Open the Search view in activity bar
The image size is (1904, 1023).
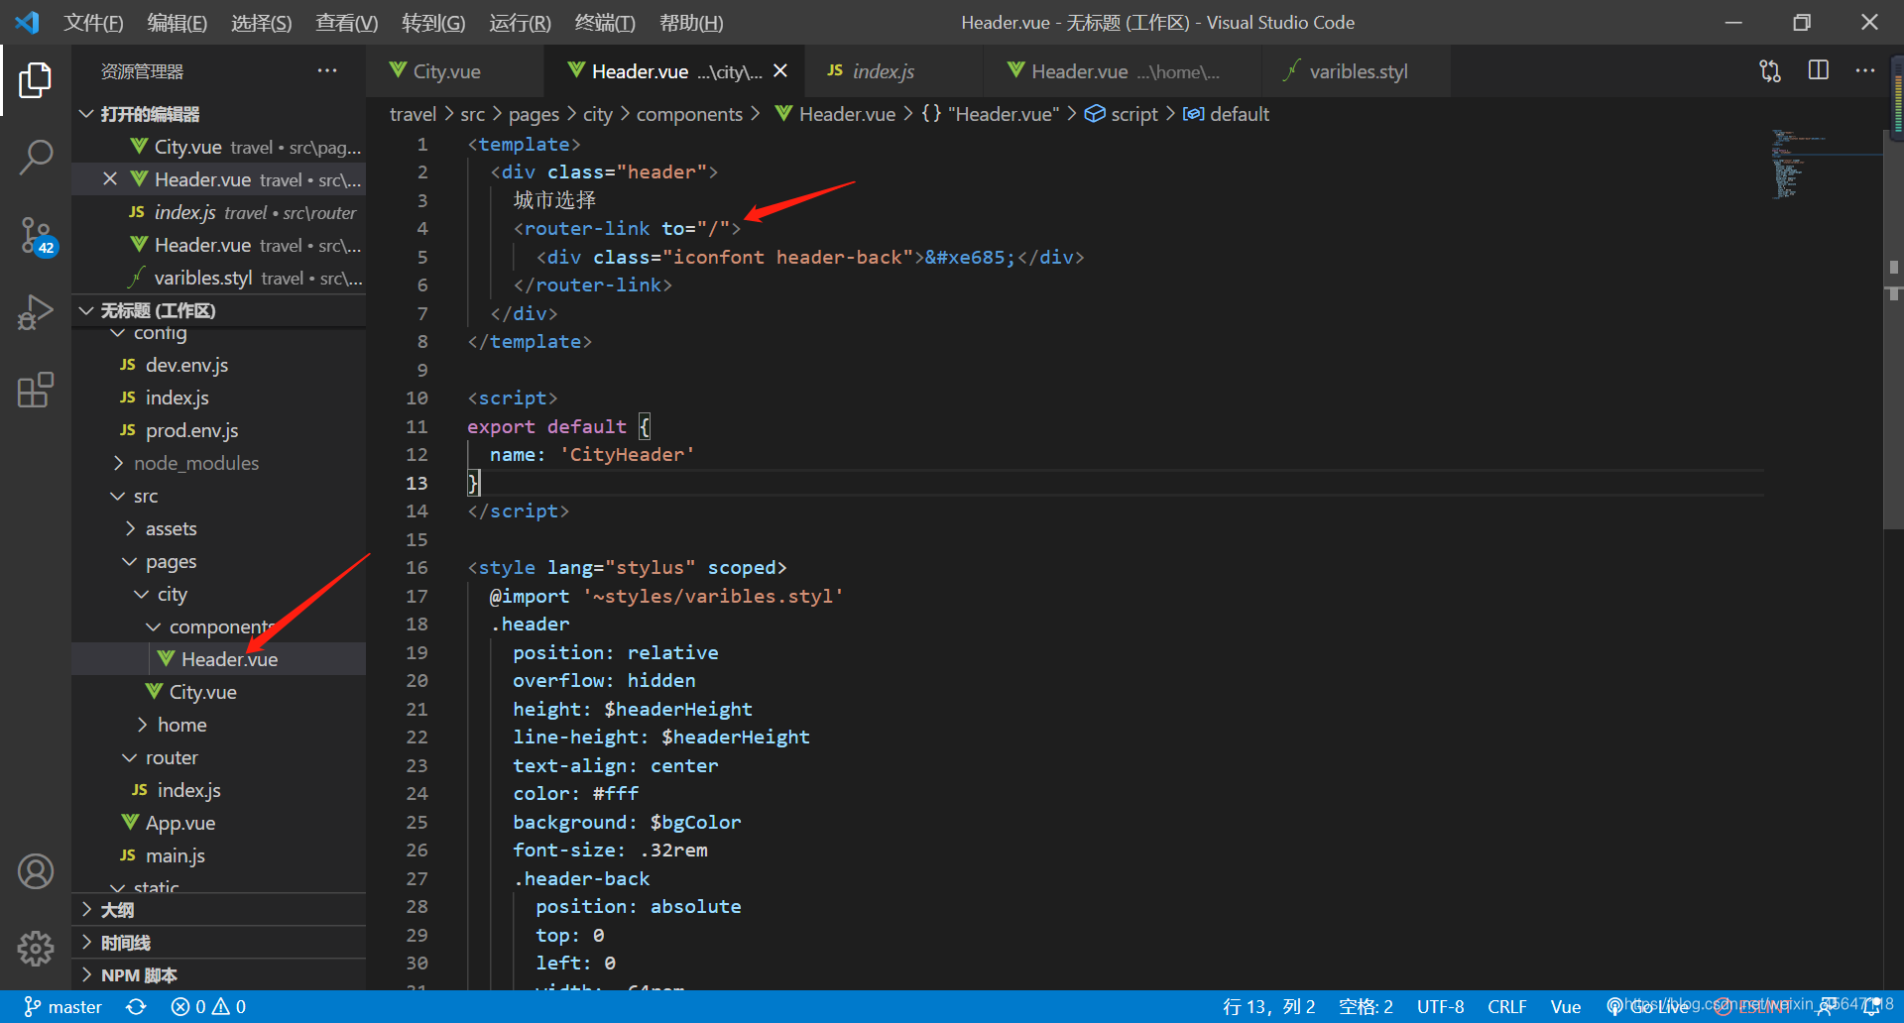36,157
